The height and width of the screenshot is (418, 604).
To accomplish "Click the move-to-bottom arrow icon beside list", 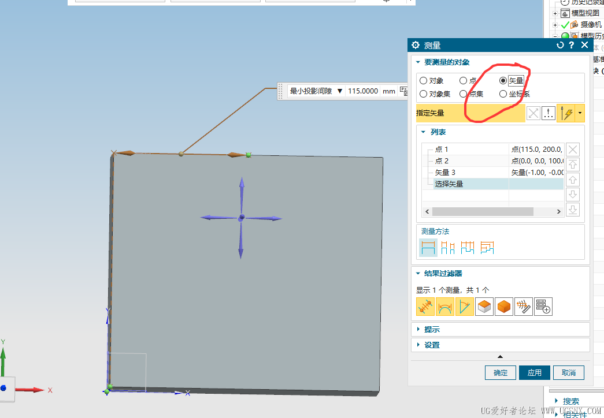I will pyautogui.click(x=573, y=210).
